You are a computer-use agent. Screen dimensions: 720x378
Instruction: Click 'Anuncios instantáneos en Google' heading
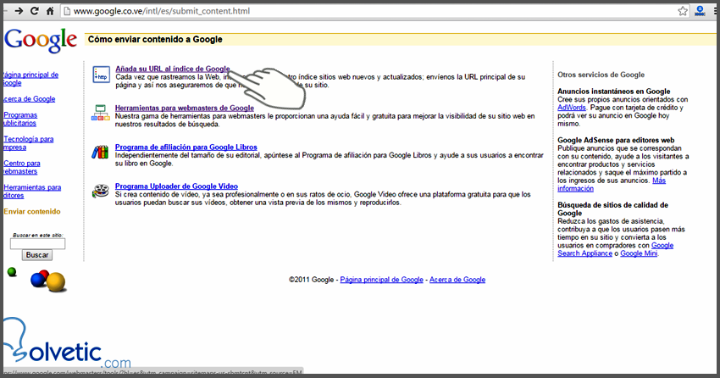pyautogui.click(x=614, y=92)
